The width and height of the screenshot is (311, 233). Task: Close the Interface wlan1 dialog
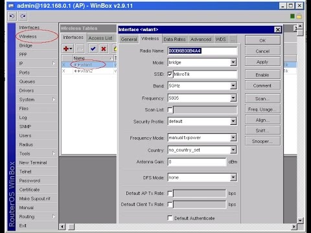tap(278, 30)
